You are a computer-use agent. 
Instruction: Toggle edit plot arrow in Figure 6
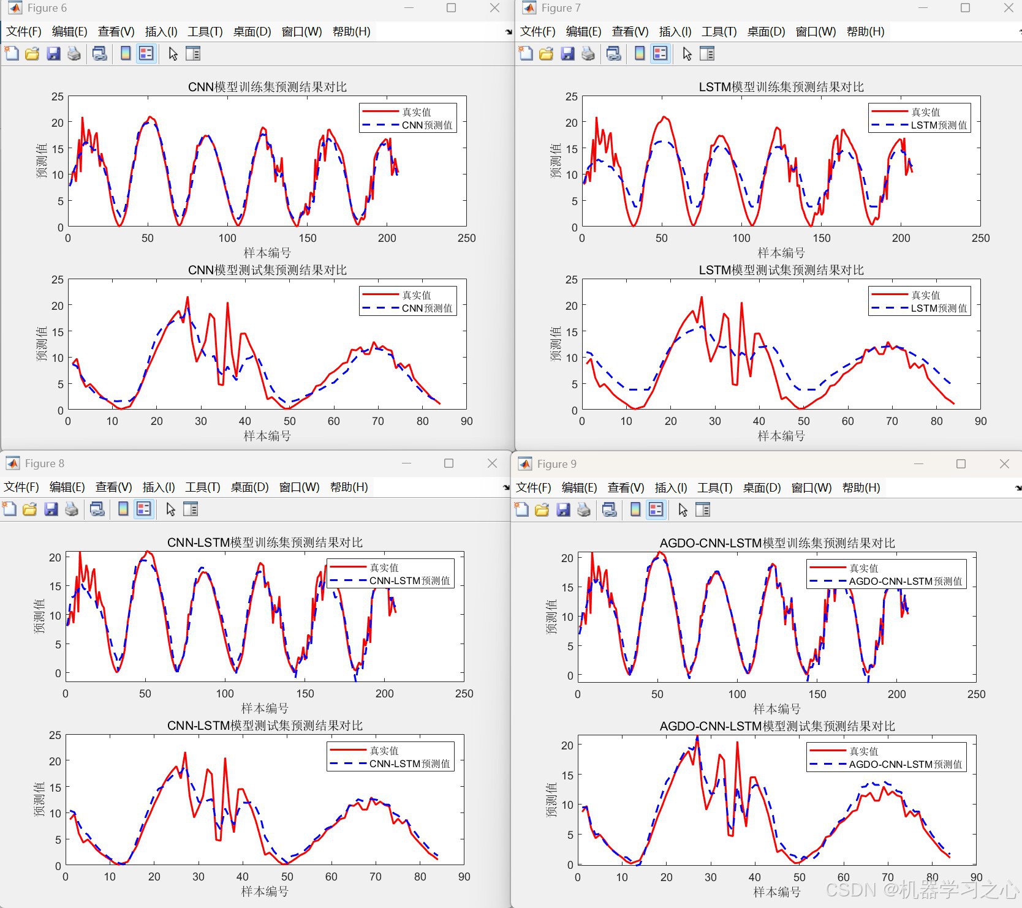pyautogui.click(x=173, y=54)
